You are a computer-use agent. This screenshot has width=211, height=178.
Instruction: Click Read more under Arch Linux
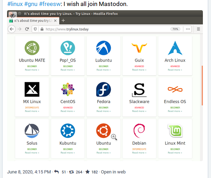click(x=175, y=70)
